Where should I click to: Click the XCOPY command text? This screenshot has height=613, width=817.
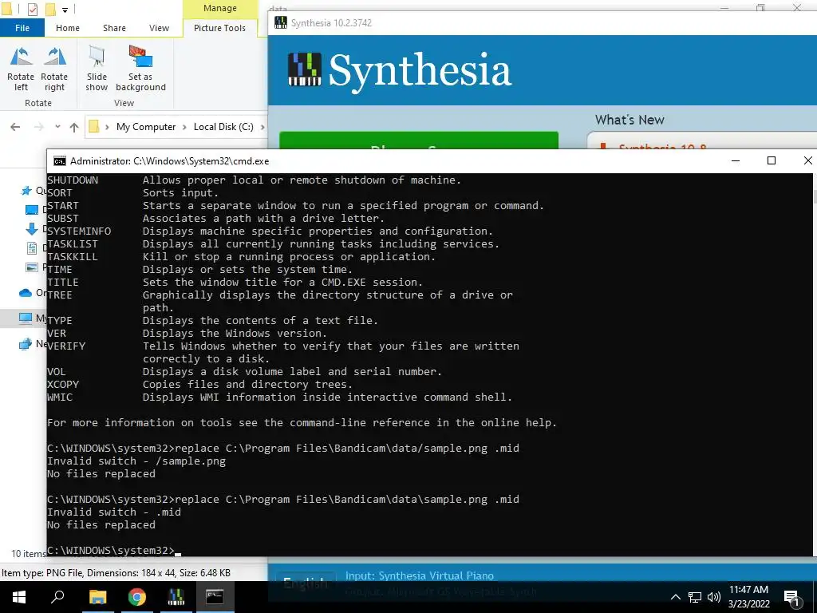pos(63,384)
